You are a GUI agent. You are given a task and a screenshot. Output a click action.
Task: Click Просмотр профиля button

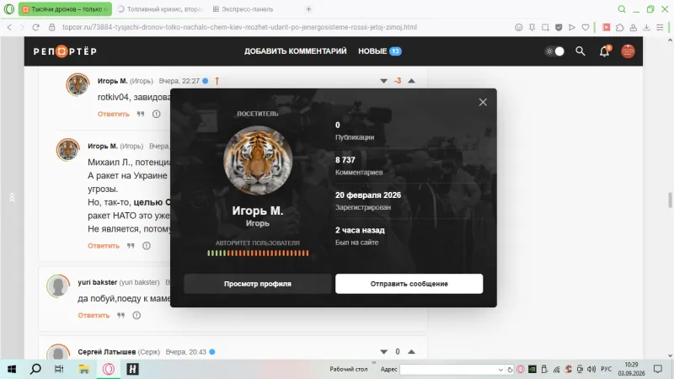point(258,284)
